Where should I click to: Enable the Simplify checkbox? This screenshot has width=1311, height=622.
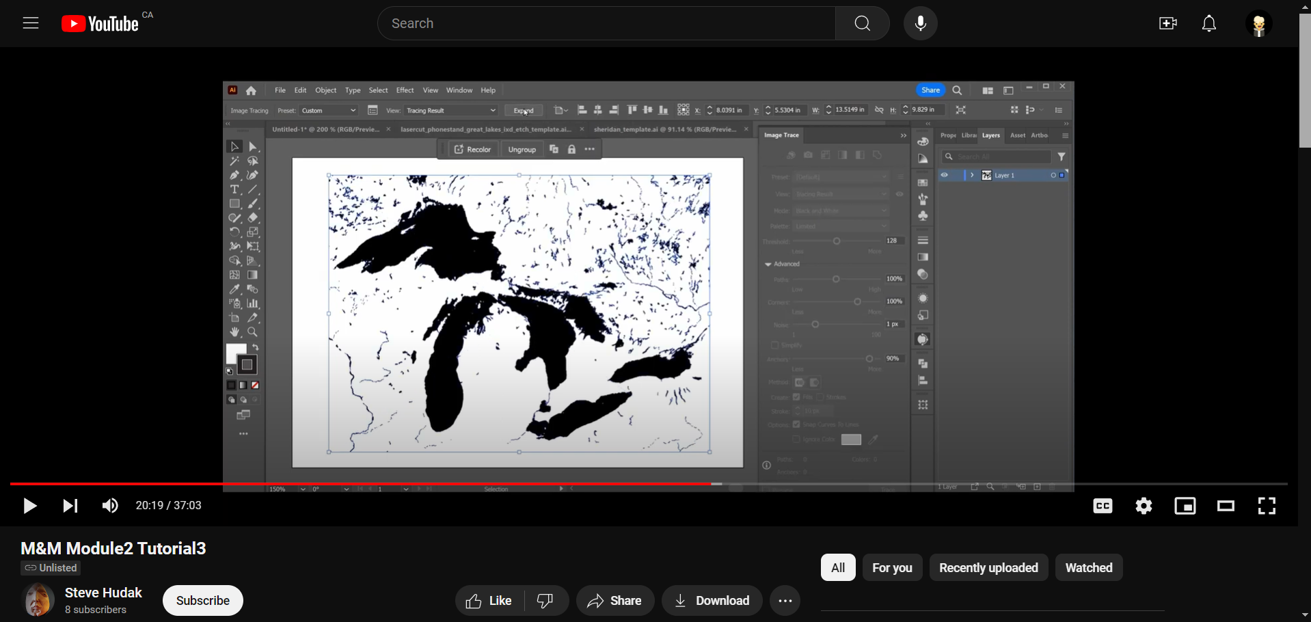click(x=774, y=345)
